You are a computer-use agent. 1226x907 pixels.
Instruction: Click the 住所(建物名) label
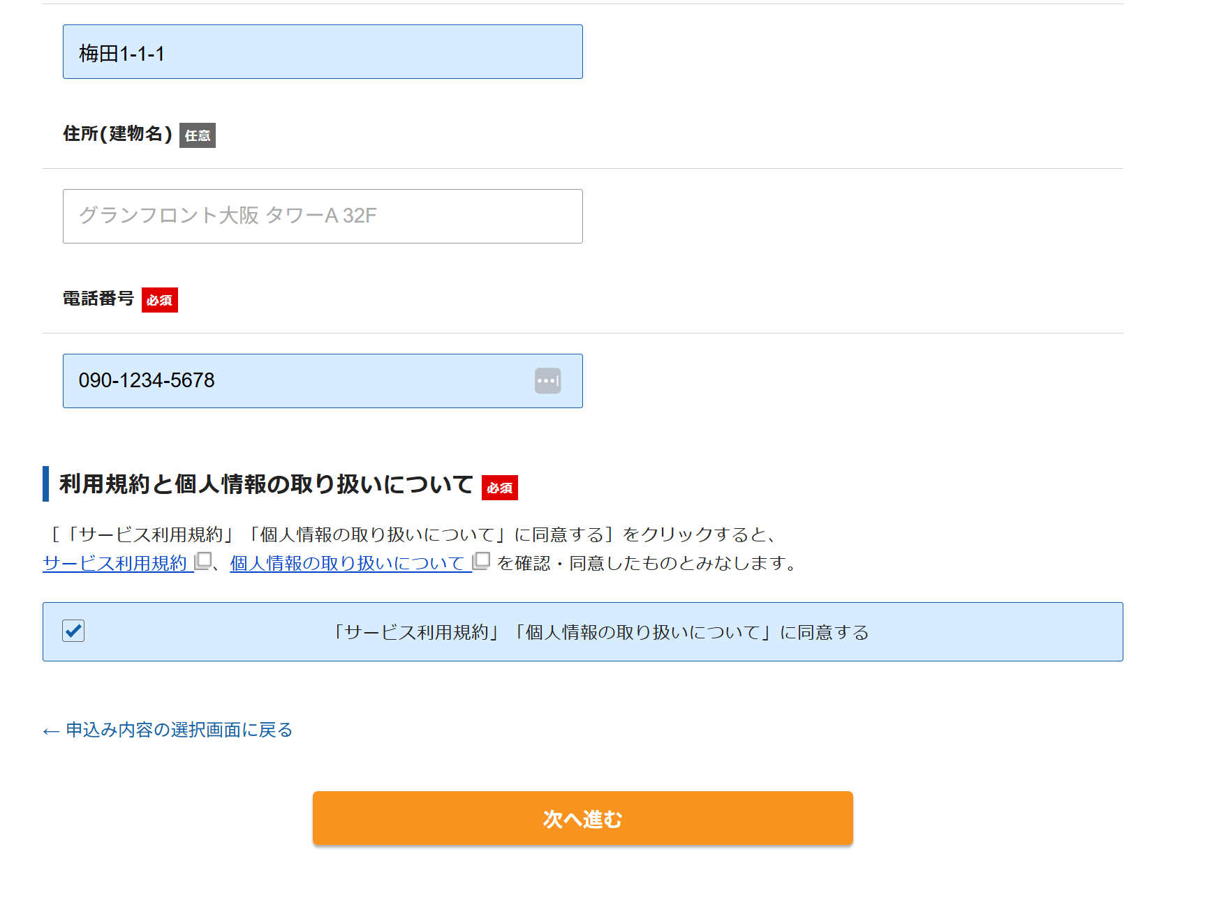118,134
